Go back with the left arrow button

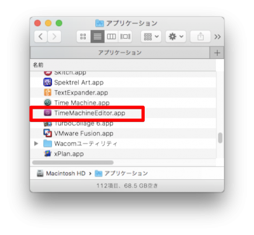[41, 37]
